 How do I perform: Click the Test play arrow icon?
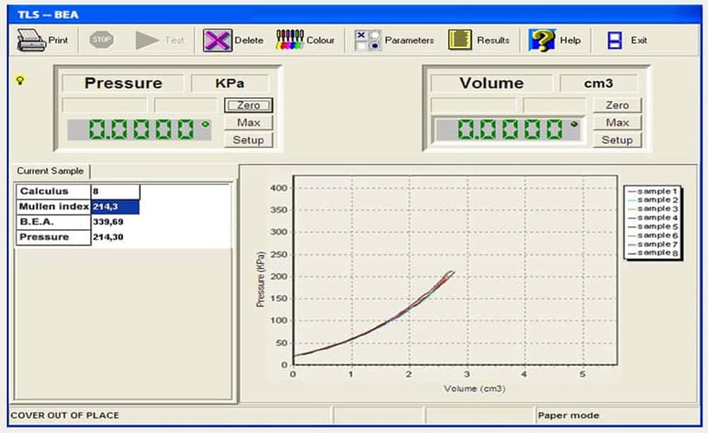(x=147, y=40)
